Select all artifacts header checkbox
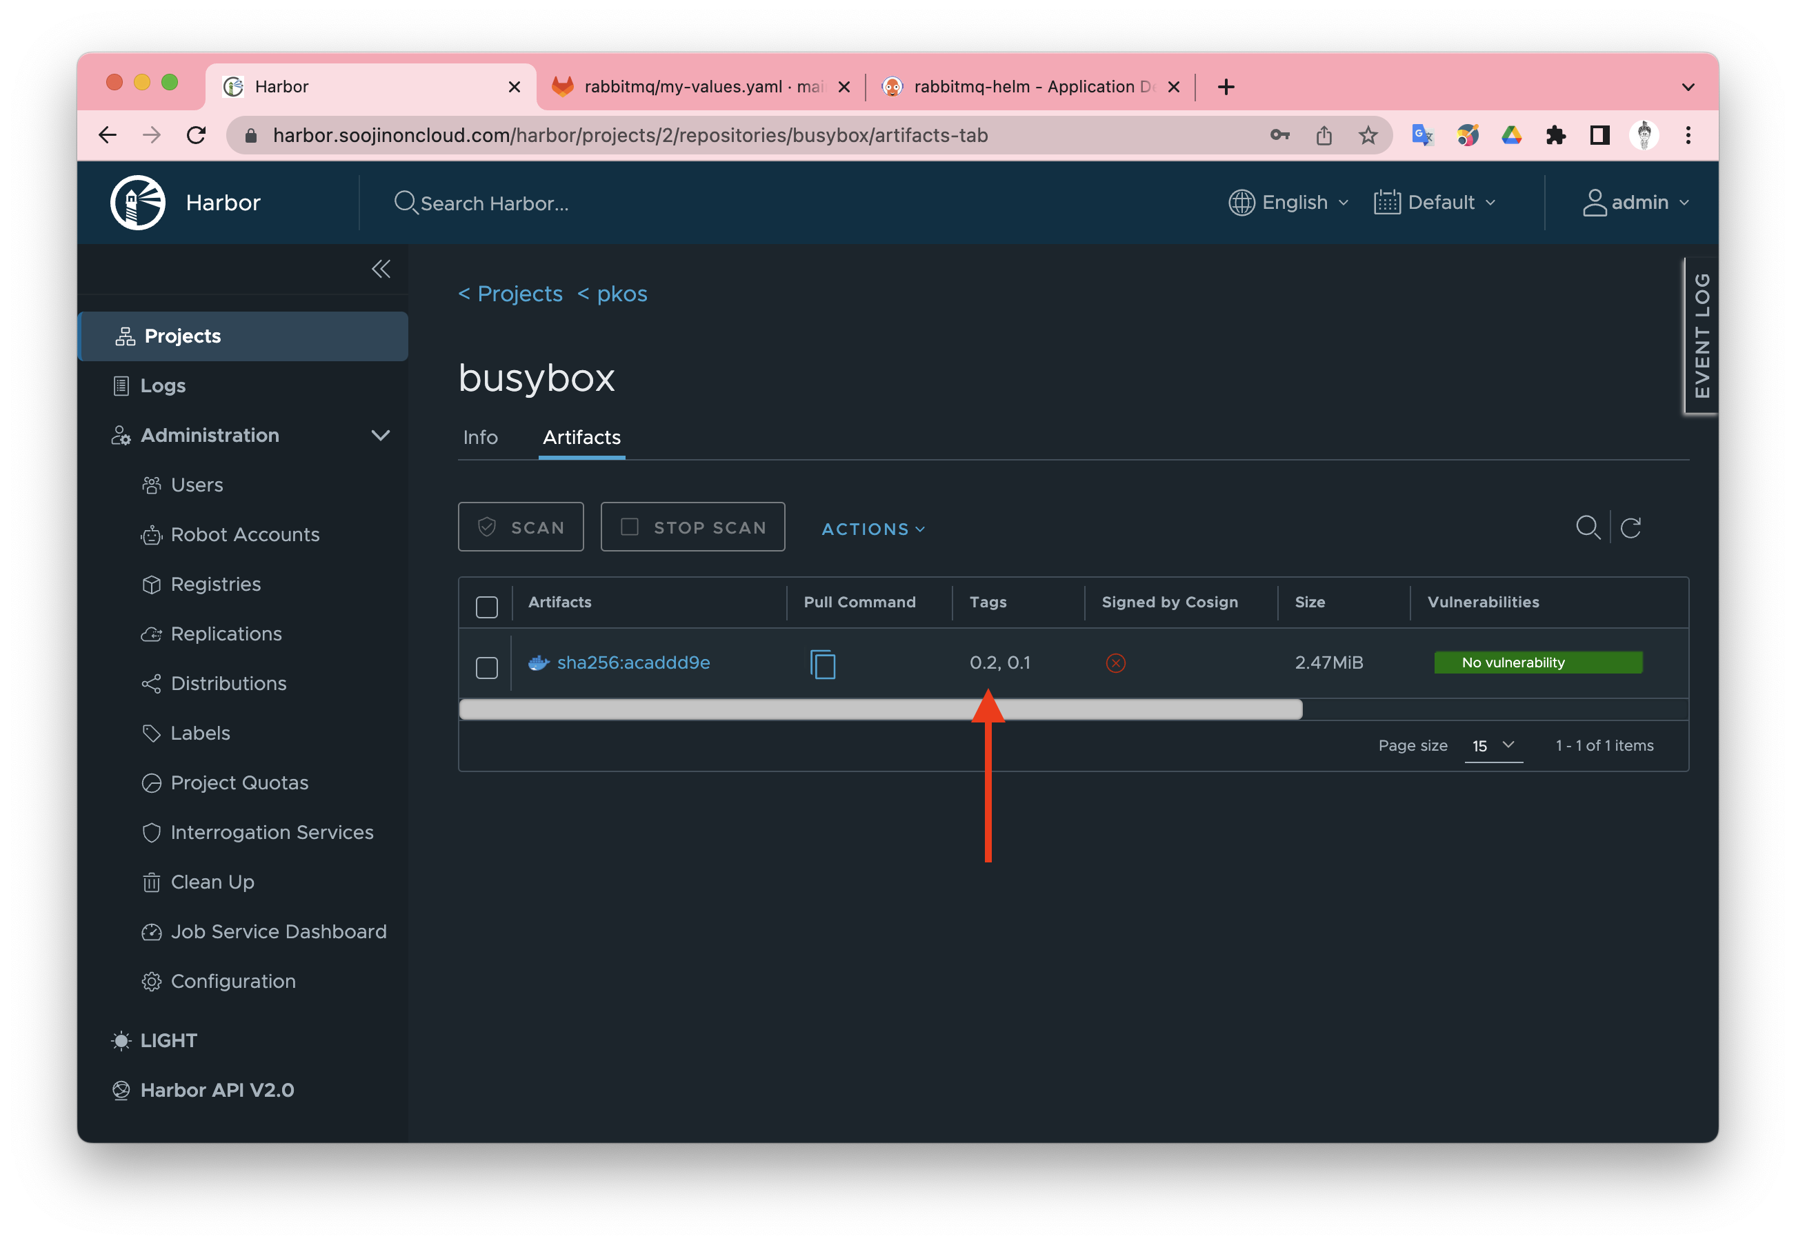 (x=486, y=607)
